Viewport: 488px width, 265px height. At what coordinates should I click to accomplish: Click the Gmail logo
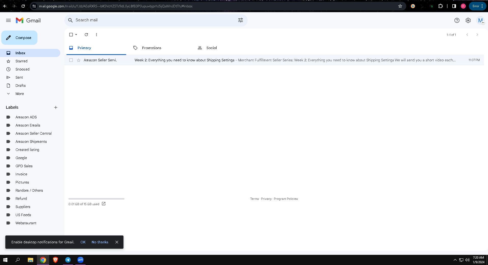pyautogui.click(x=28, y=20)
